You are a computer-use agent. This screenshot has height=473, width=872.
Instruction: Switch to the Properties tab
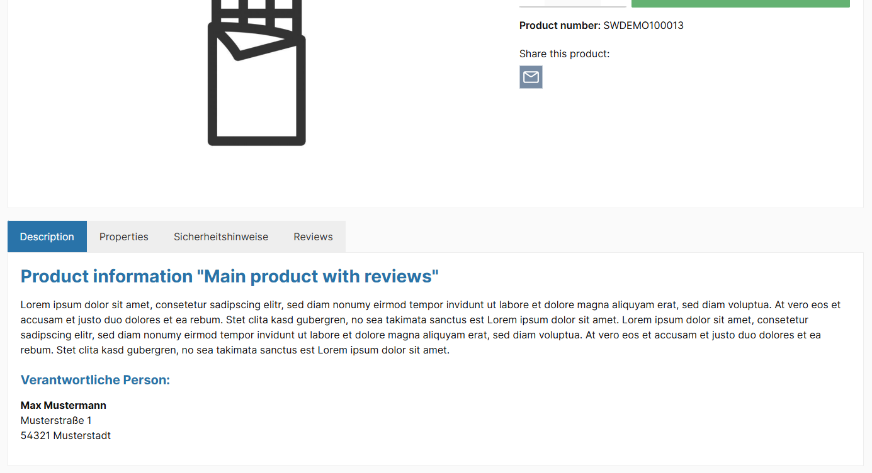[x=124, y=237]
